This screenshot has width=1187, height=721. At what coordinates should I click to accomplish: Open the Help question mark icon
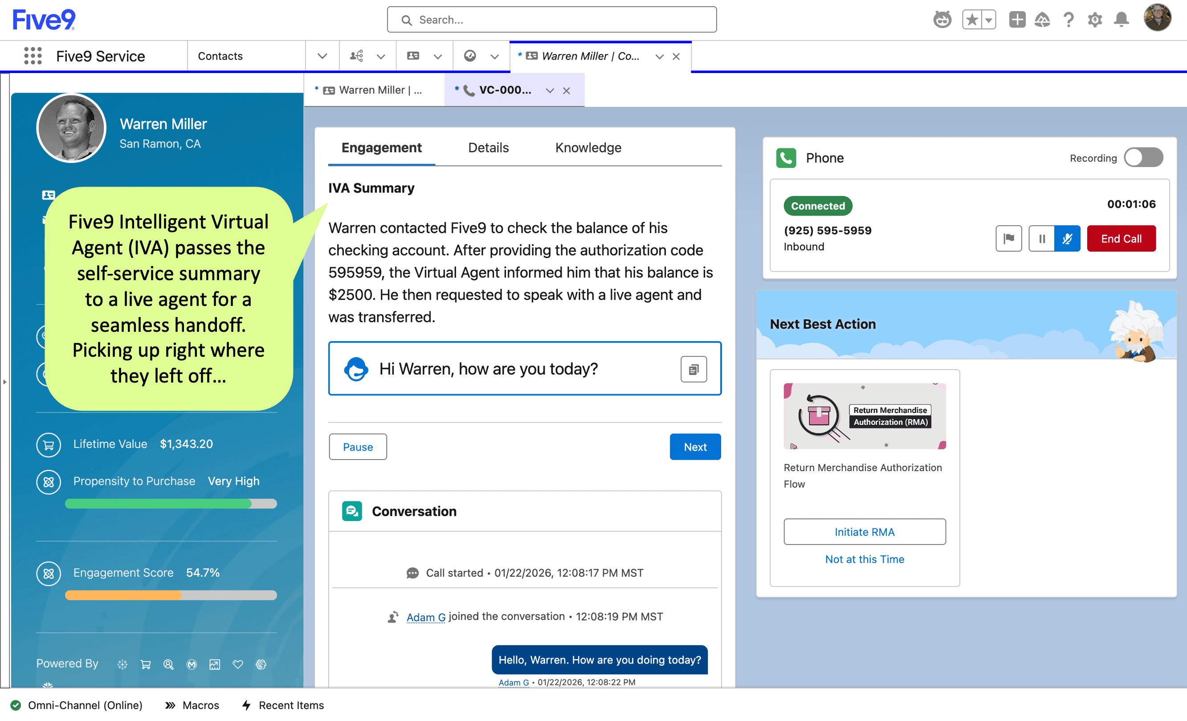click(1069, 20)
